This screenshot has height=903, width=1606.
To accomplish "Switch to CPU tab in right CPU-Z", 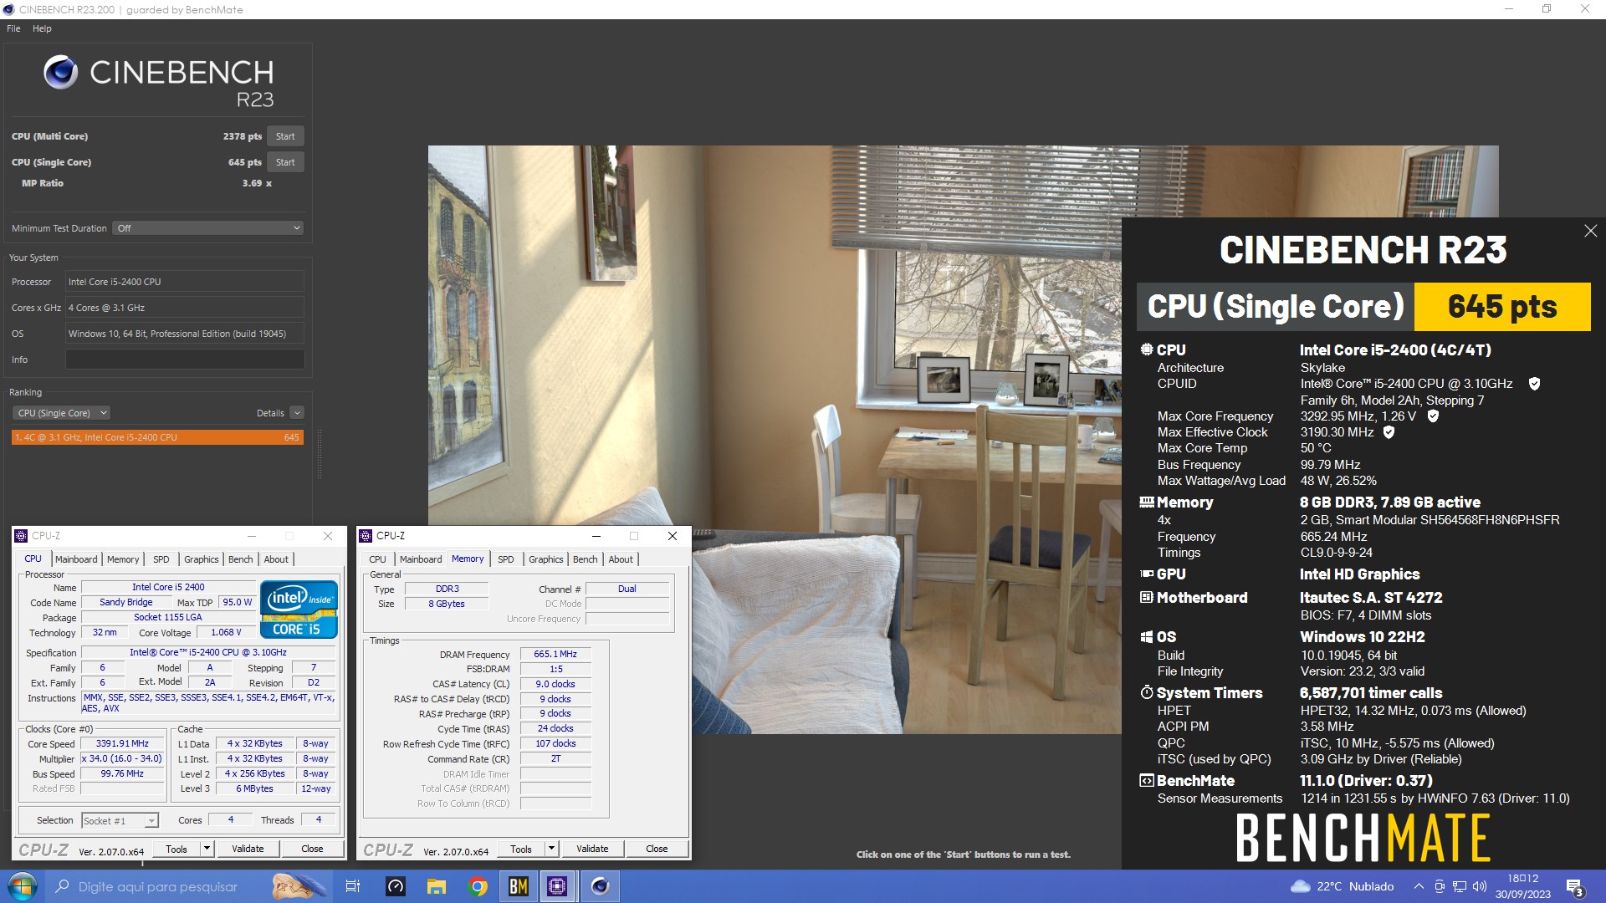I will point(378,559).
